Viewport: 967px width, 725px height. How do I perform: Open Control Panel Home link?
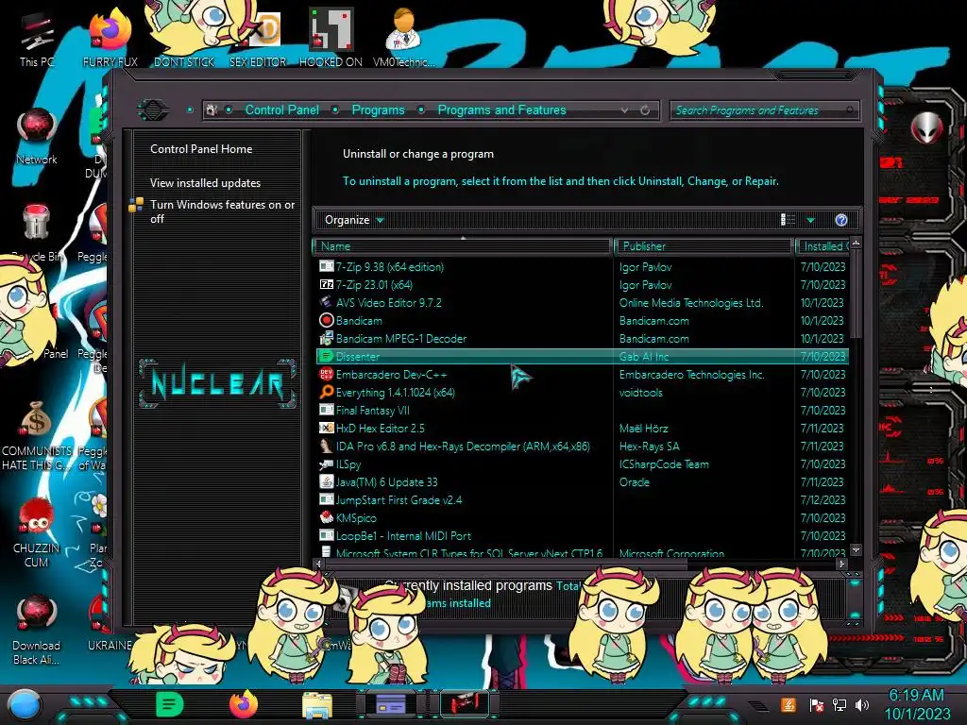[x=201, y=148]
